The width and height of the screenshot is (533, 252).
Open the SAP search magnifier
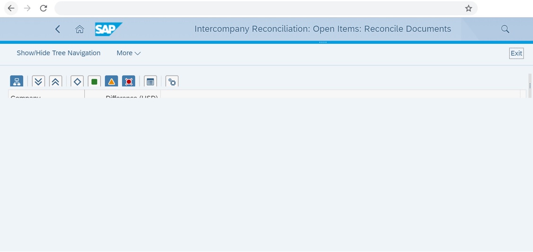[x=505, y=29]
